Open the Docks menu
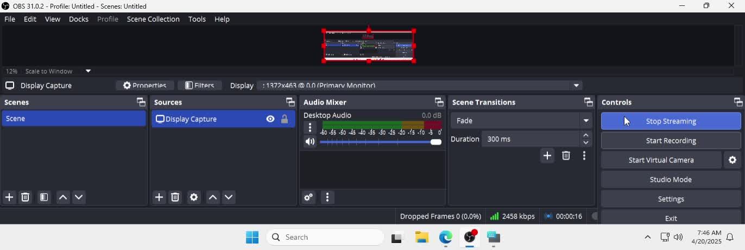This screenshot has height=250, width=745. point(79,19)
